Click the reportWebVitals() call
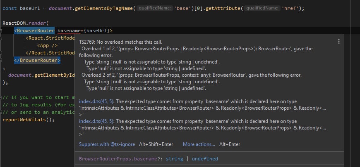This screenshot has height=167, width=360. click(29, 120)
